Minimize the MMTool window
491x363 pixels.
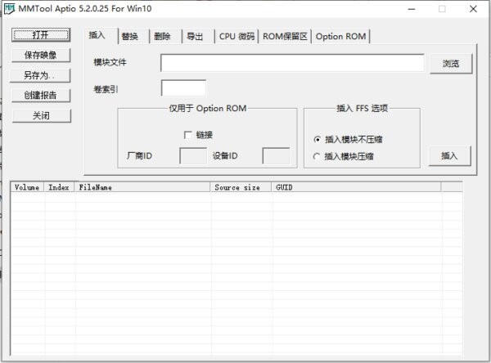(x=412, y=9)
